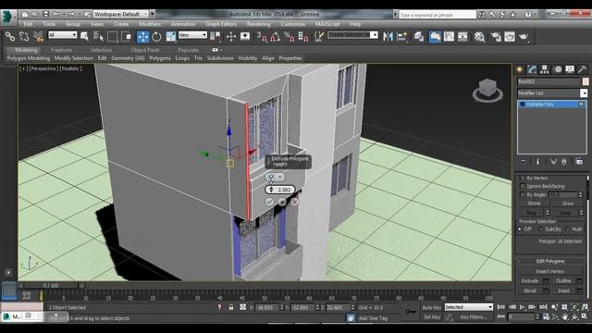Click the Bind to Space Warp icon
The width and height of the screenshot is (592, 333).
coord(38,37)
